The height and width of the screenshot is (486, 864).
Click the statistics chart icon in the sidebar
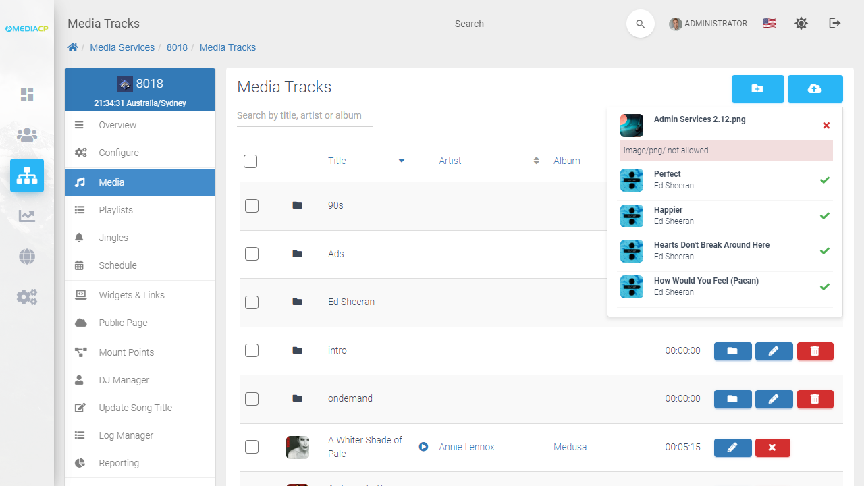tap(27, 216)
